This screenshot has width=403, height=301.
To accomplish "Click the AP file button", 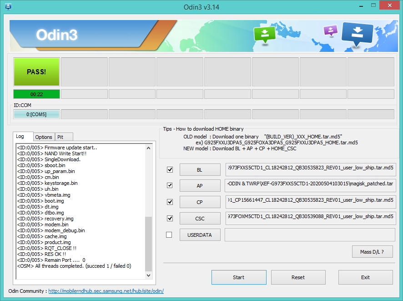I will tap(200, 186).
